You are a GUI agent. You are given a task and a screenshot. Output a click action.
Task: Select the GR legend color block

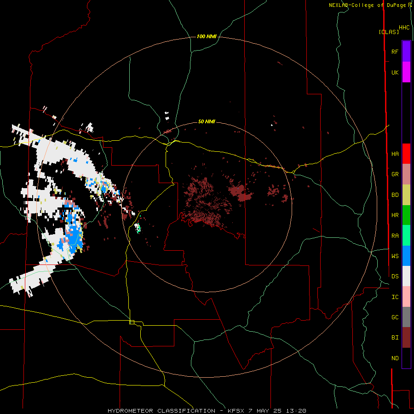[406, 174]
